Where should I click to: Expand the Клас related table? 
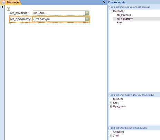click(x=111, y=103)
